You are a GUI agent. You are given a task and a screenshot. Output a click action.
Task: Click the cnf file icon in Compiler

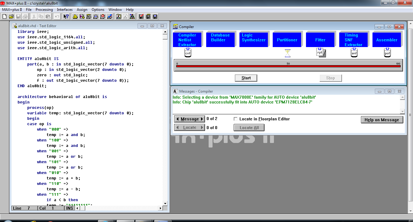click(x=188, y=53)
